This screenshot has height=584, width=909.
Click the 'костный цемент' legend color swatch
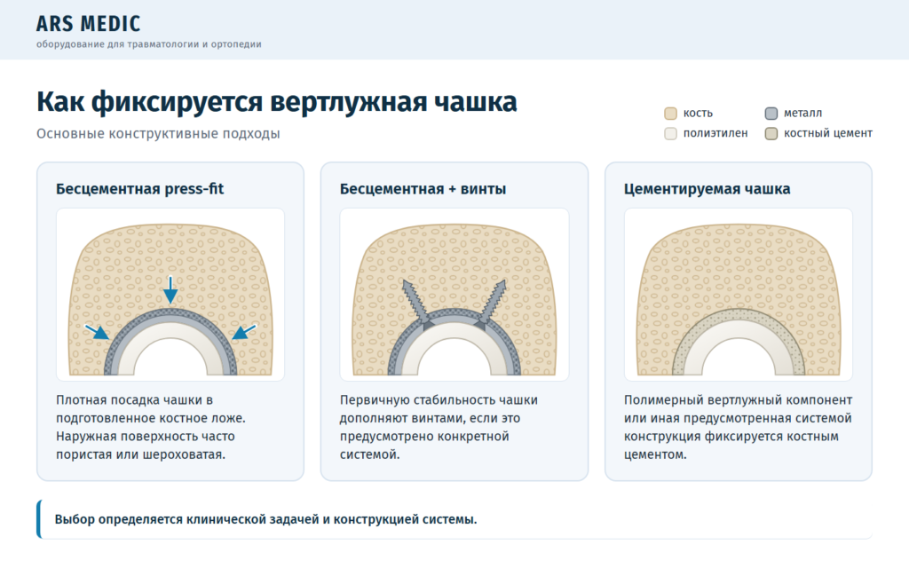[771, 134]
